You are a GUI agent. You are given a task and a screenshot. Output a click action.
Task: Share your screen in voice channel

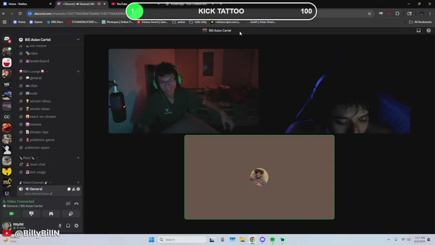31,214
